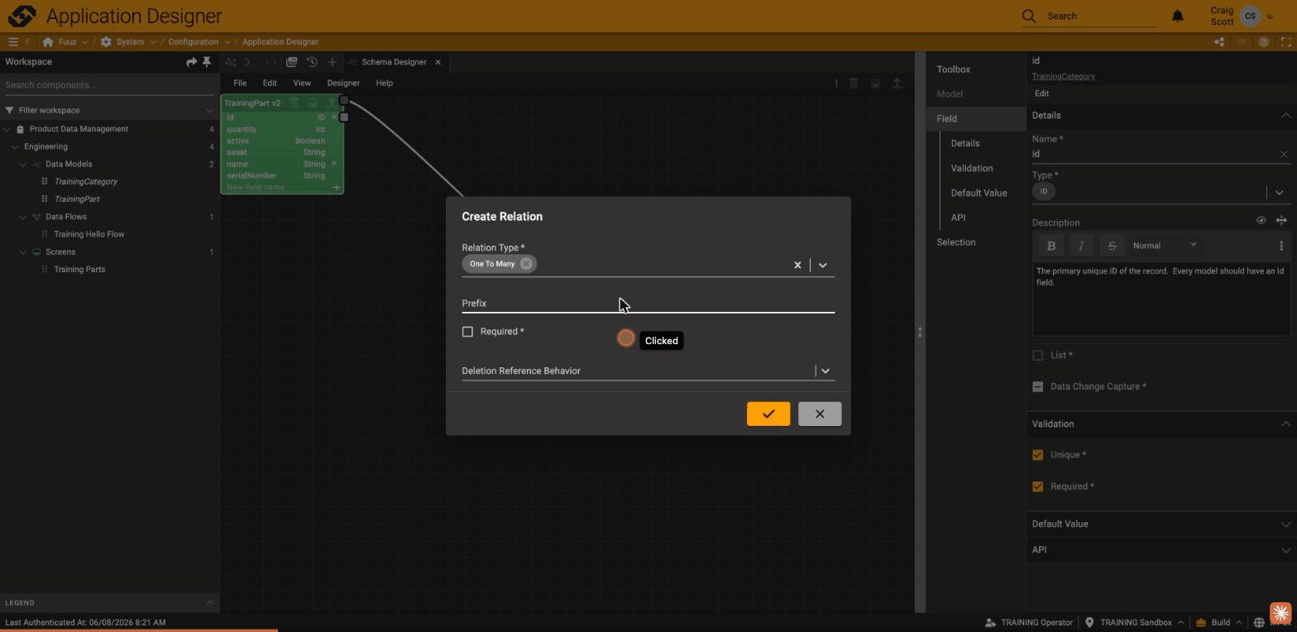Image resolution: width=1297 pixels, height=632 pixels.
Task: Open the Craig Scott user menu
Action: [x=1241, y=16]
